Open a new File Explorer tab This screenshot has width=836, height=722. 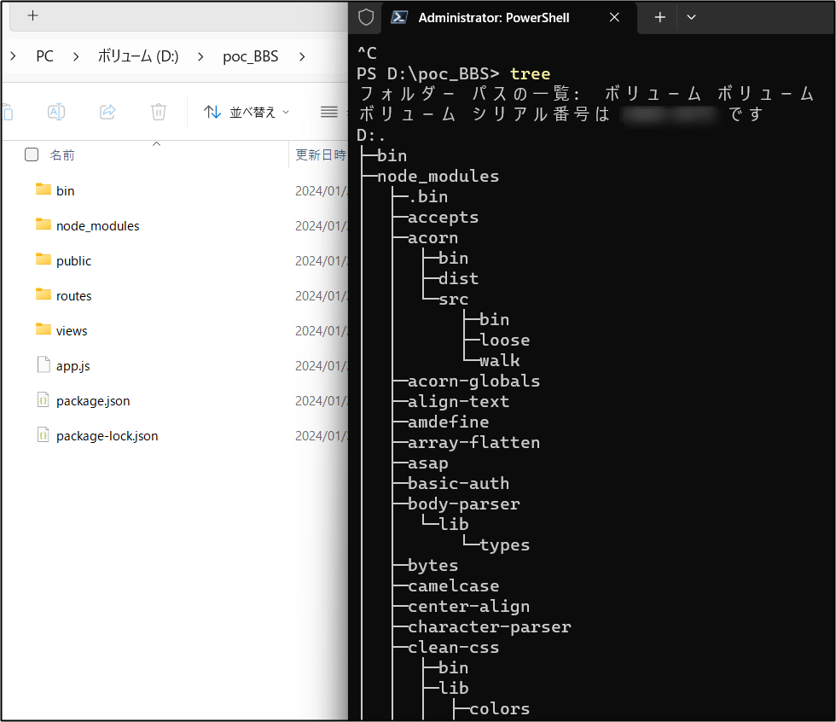click(32, 15)
